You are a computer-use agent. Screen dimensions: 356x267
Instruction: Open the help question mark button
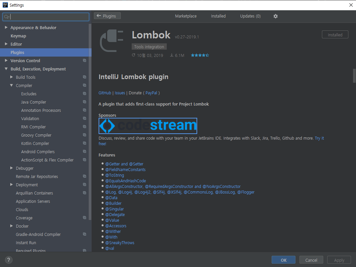pos(9,260)
